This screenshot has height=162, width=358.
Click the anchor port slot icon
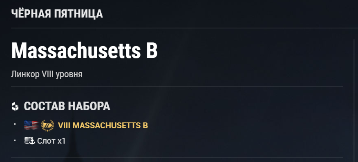[30, 141]
